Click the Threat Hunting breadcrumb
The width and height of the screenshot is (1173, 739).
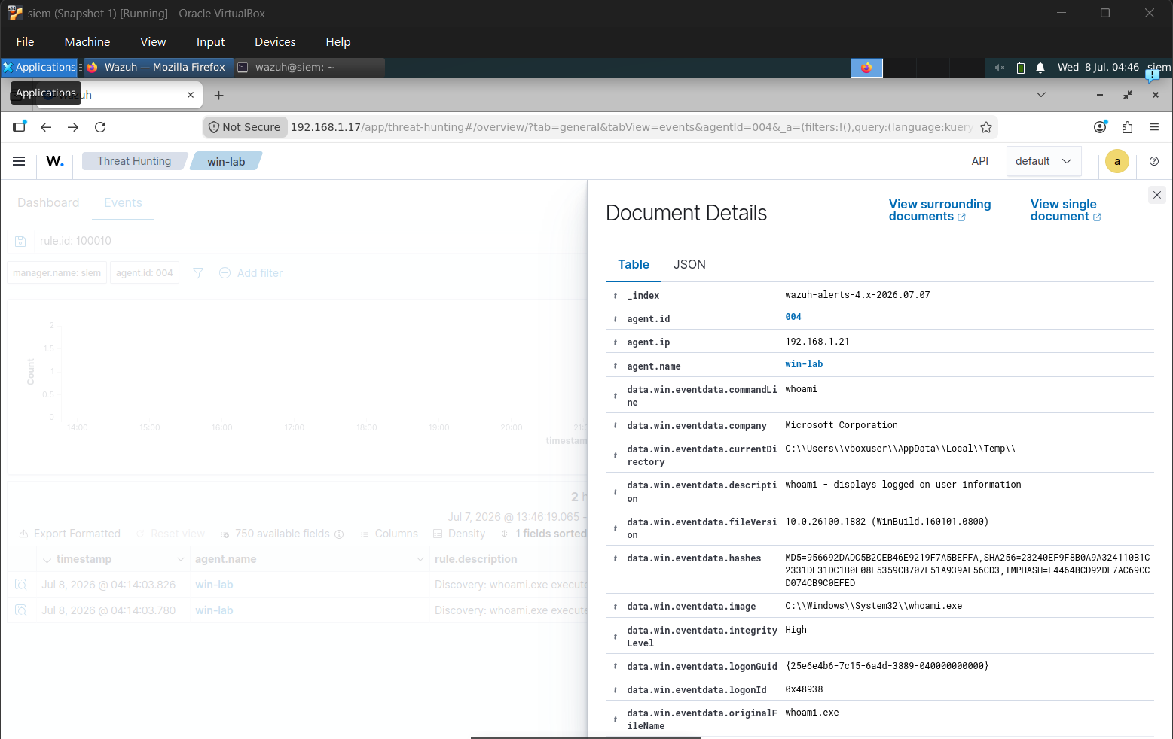134,161
